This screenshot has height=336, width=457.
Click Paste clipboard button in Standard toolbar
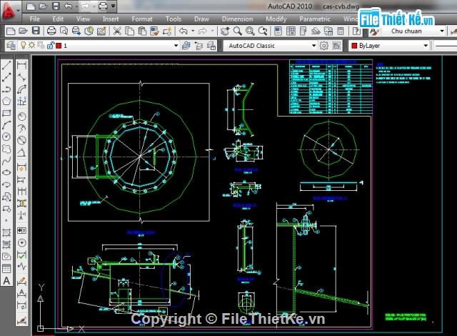(142, 31)
